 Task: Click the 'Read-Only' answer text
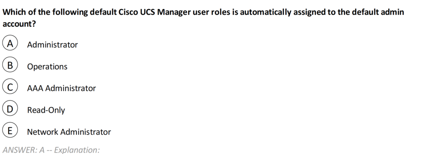coord(46,110)
